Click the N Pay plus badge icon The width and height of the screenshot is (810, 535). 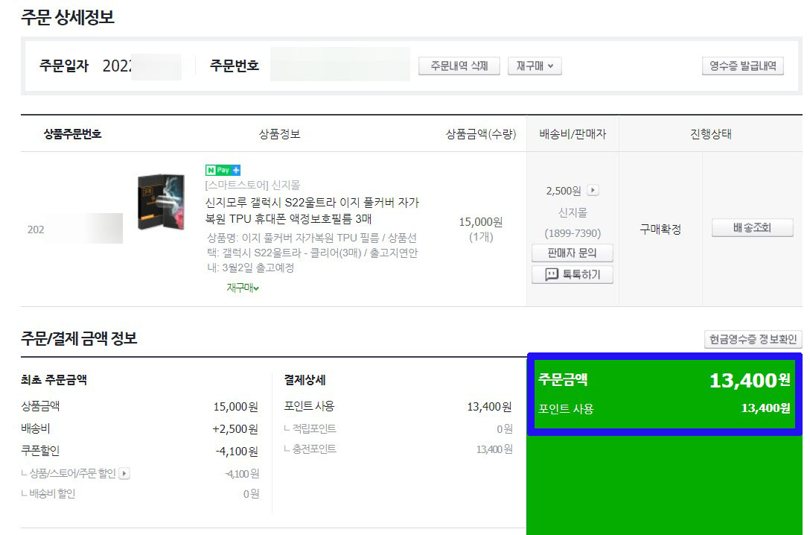click(223, 170)
